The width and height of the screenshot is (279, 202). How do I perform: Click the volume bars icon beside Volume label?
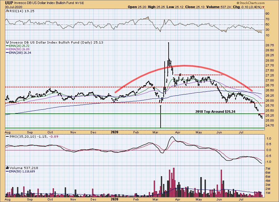7,168
